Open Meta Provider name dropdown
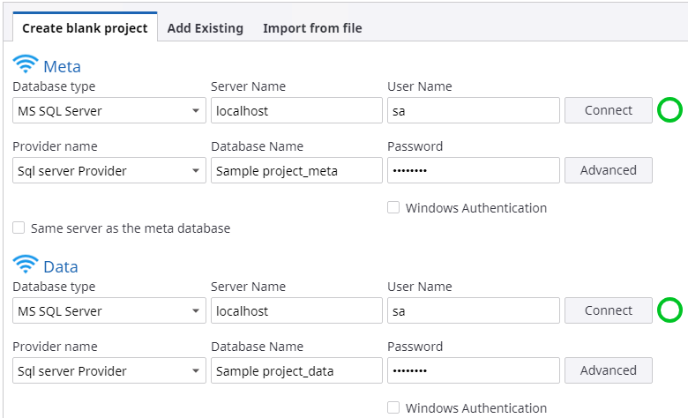This screenshot has height=418, width=688. click(108, 170)
